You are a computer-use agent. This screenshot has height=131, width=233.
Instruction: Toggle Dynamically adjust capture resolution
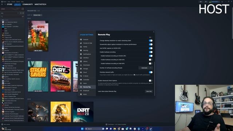pyautogui.click(x=151, y=44)
